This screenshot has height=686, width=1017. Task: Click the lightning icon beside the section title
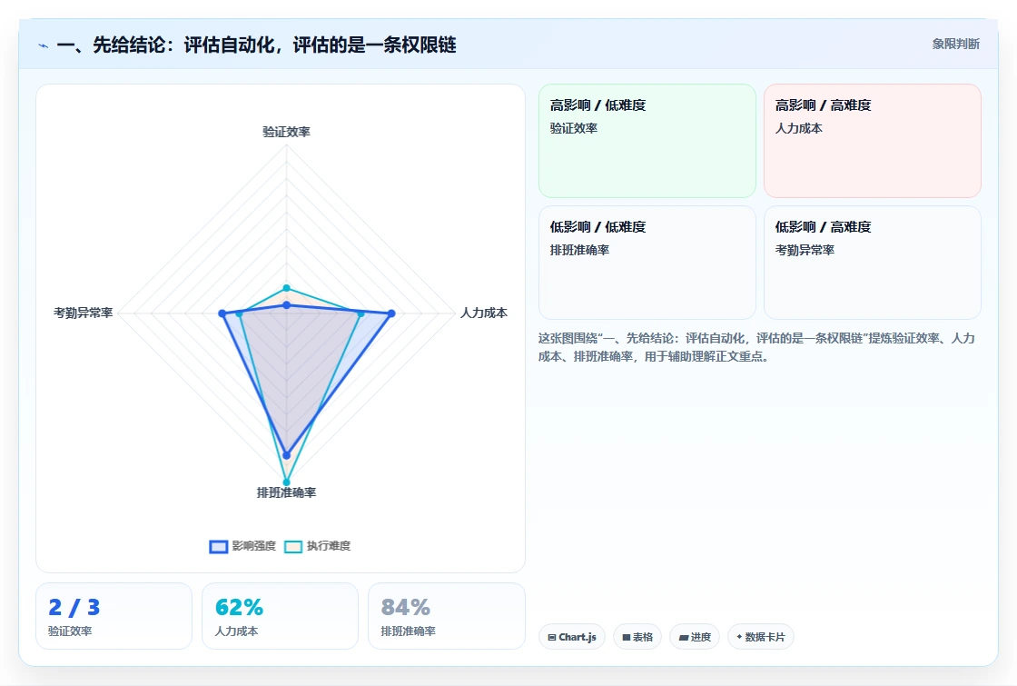44,45
